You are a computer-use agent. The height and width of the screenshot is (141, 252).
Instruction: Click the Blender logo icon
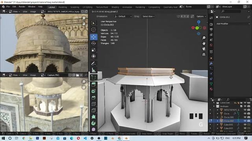click(x=3, y=7)
